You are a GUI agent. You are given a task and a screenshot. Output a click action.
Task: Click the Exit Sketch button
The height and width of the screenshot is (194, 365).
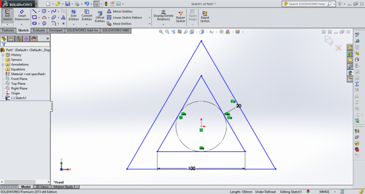click(x=7, y=15)
